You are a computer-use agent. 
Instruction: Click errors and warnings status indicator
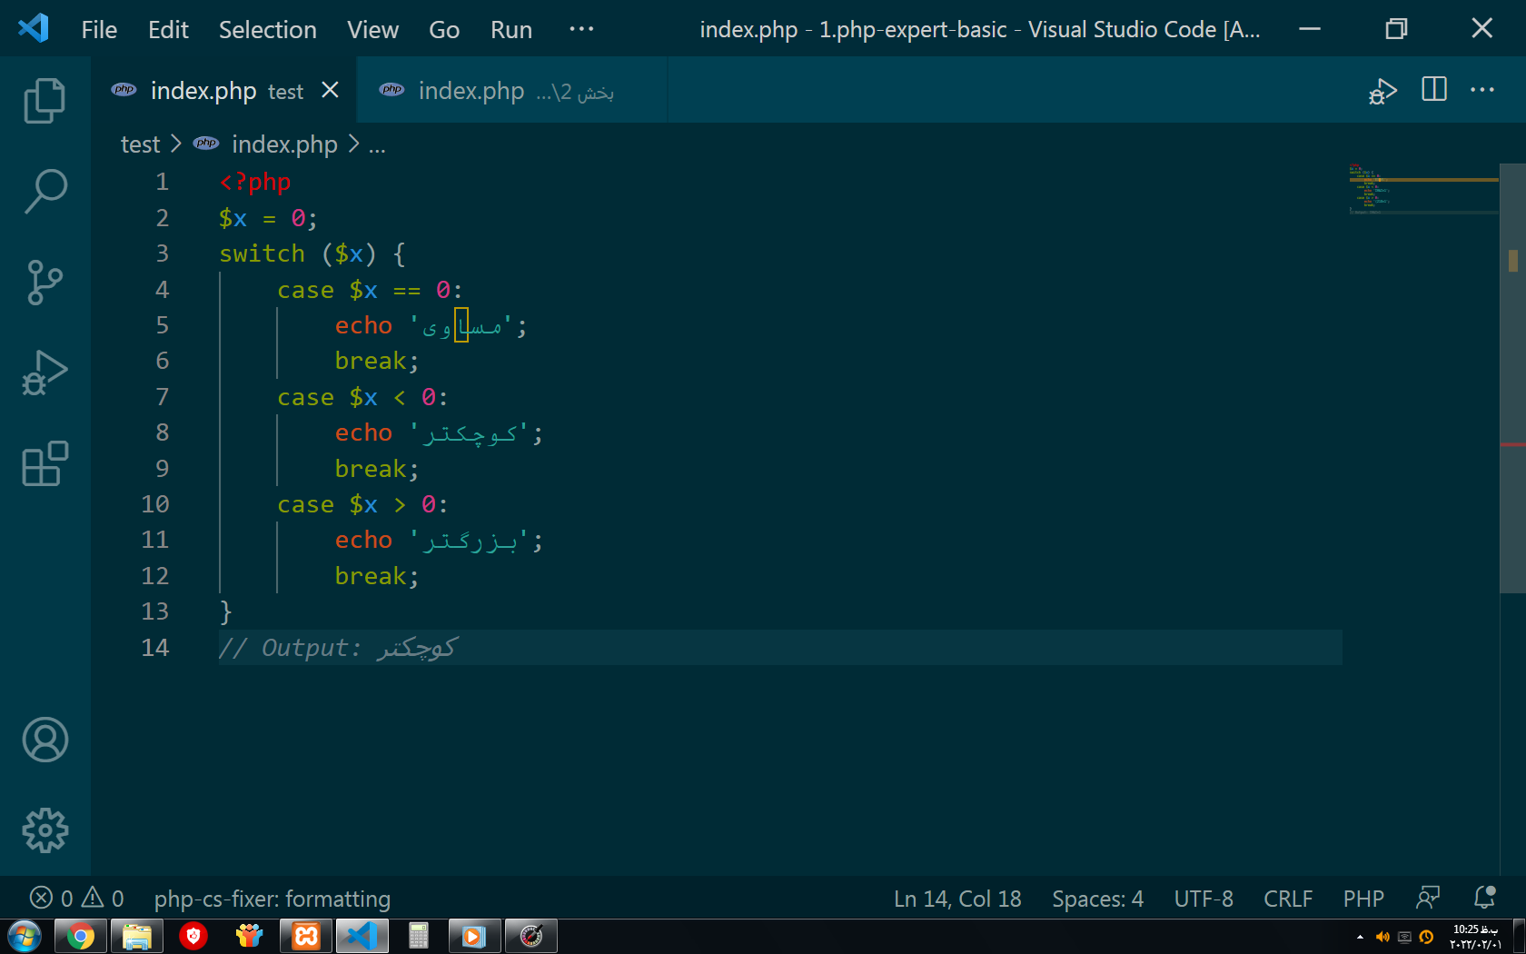click(76, 899)
